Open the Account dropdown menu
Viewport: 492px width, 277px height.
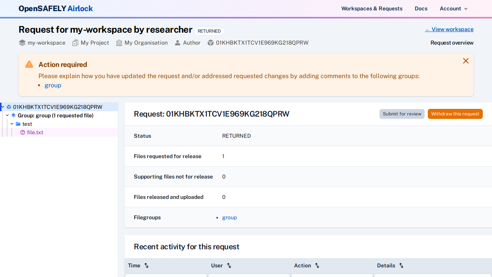click(x=454, y=8)
